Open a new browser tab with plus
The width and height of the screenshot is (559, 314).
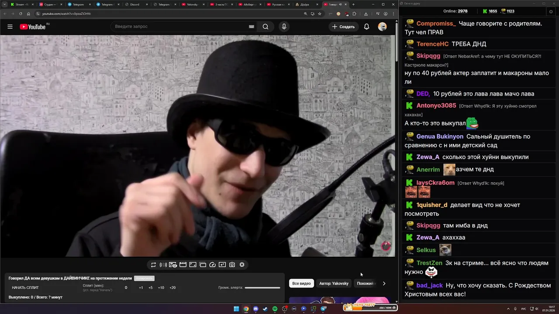coord(353,4)
